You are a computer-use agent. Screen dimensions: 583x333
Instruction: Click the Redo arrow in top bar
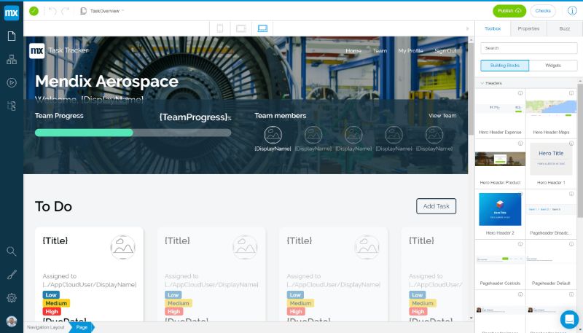coord(66,11)
